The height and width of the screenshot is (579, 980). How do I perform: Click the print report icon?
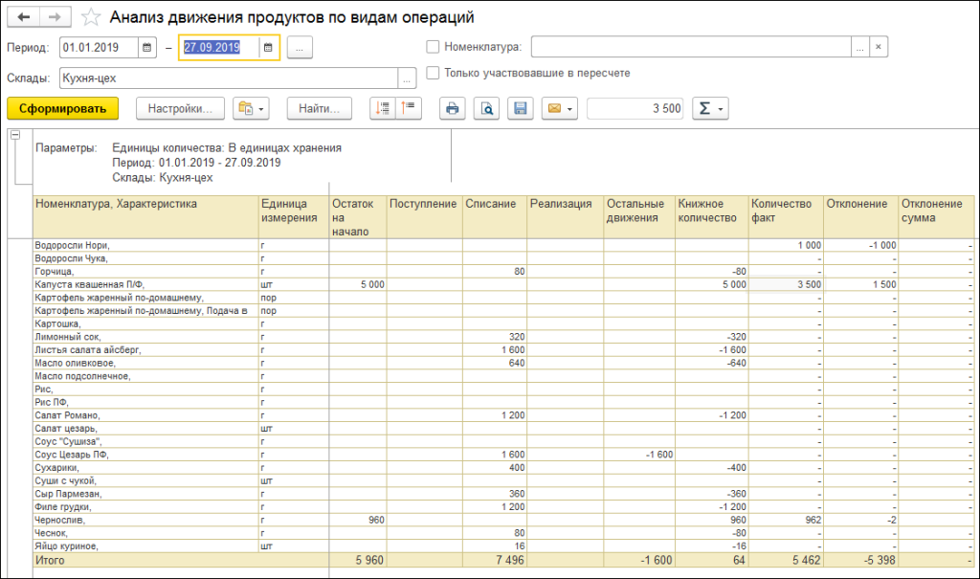453,108
